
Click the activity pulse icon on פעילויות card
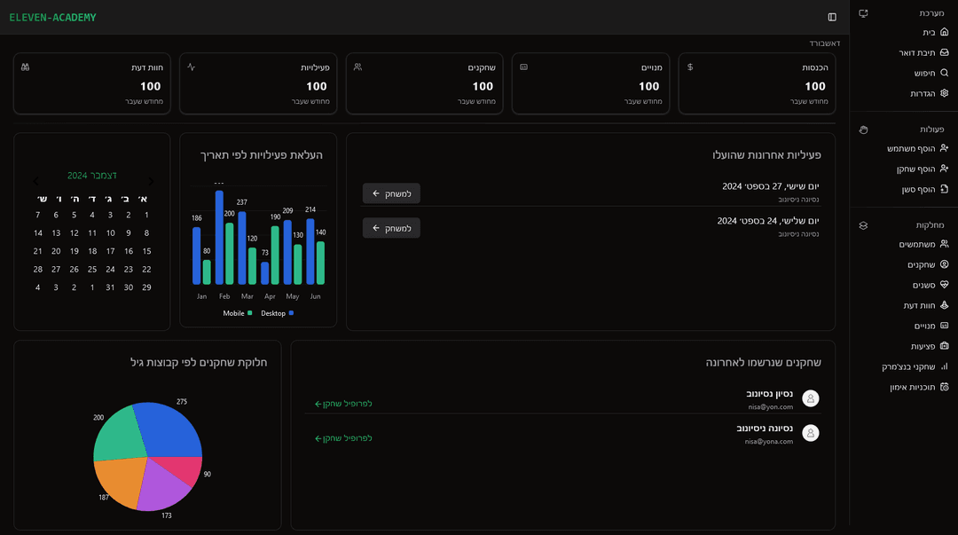[192, 67]
